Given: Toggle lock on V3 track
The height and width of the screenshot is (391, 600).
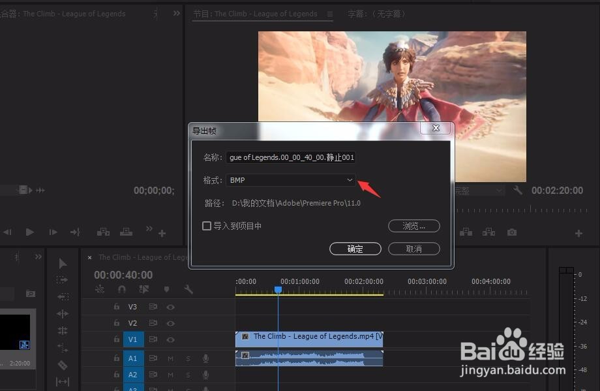Looking at the screenshot, I should (x=116, y=307).
